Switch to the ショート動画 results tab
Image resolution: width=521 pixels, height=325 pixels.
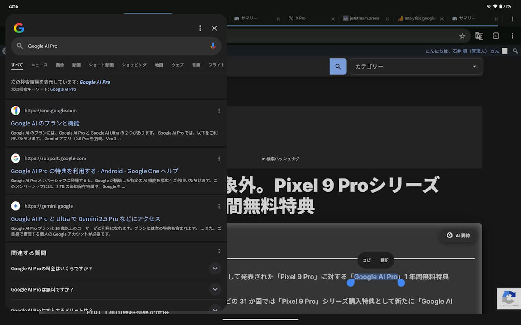[x=101, y=65]
